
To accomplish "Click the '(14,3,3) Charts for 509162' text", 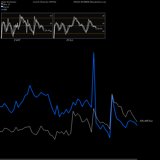I will point(44,2).
